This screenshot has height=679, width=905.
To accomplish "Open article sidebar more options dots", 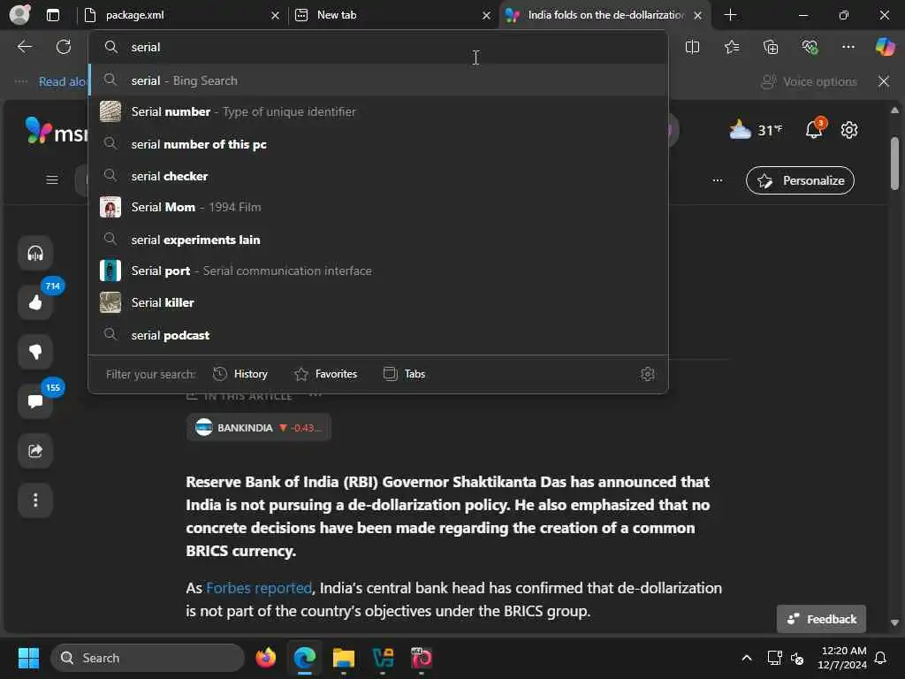I will coord(35,500).
